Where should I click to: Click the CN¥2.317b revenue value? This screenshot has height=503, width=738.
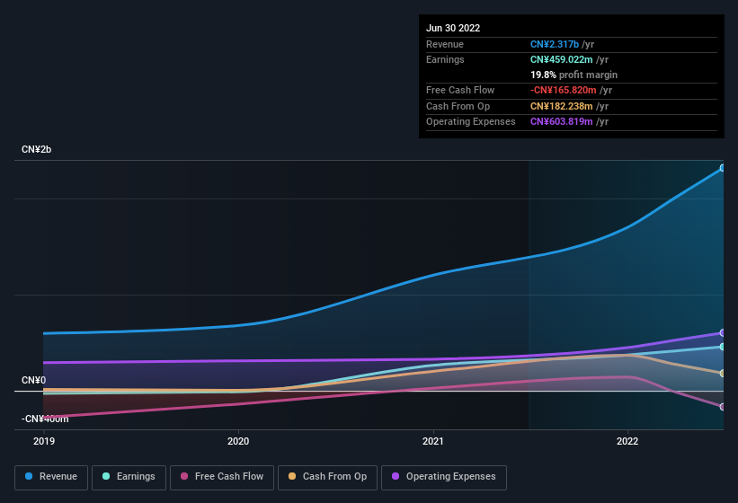[x=555, y=44]
